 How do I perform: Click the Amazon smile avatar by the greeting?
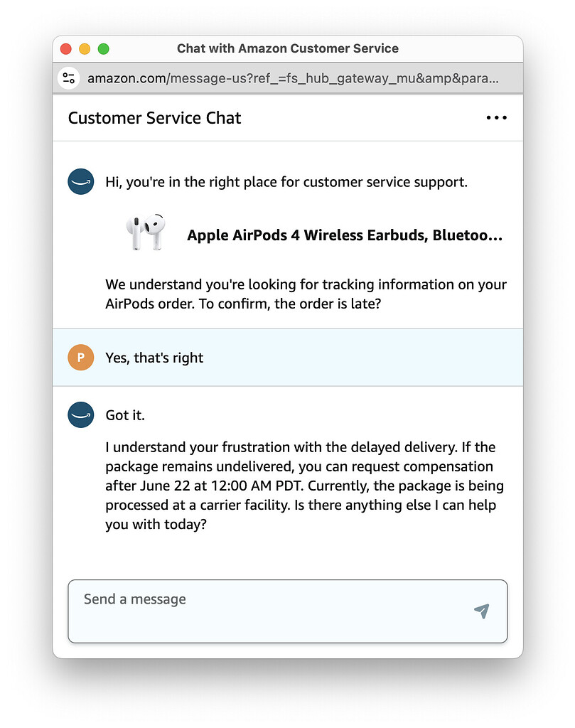click(80, 181)
